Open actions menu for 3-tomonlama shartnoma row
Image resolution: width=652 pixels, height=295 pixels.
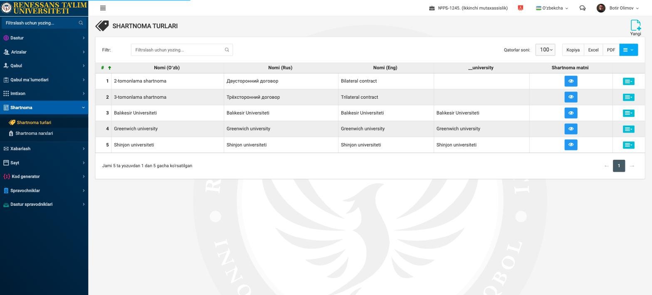tap(628, 97)
